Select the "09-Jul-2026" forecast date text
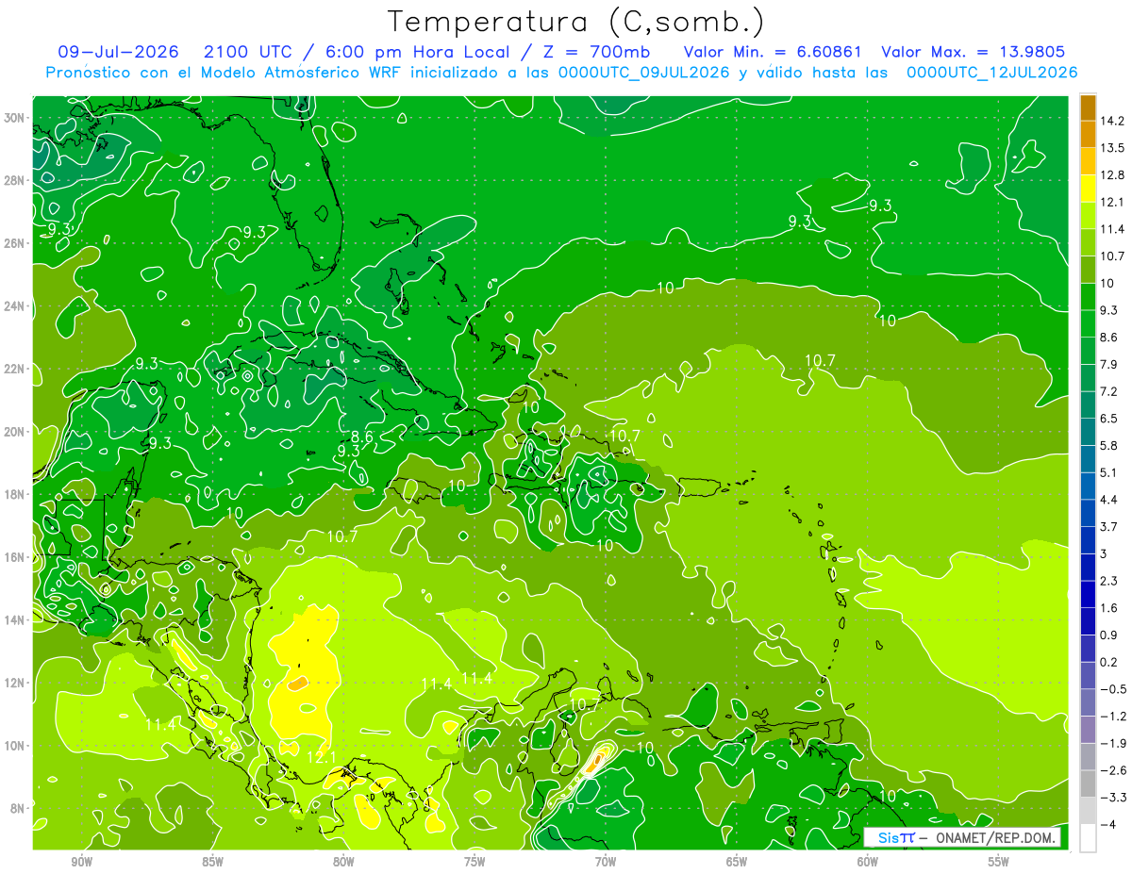The image size is (1132, 874). 121,52
